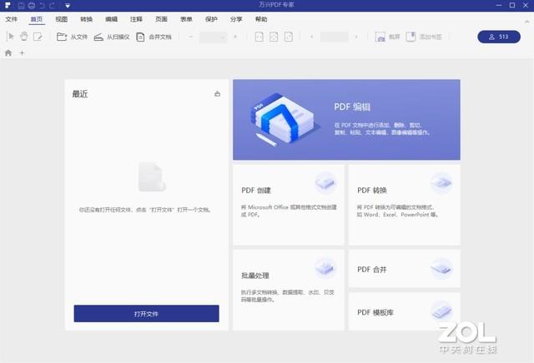The image size is (534, 363).
Task: Switch to the 表单 tab
Action: tap(186, 19)
